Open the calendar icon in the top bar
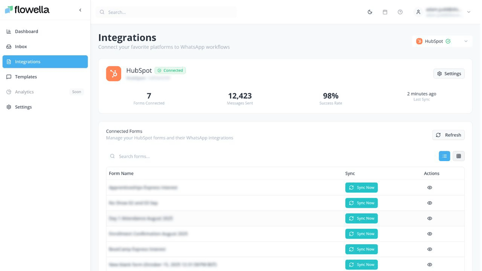The image size is (482, 271). tap(385, 12)
